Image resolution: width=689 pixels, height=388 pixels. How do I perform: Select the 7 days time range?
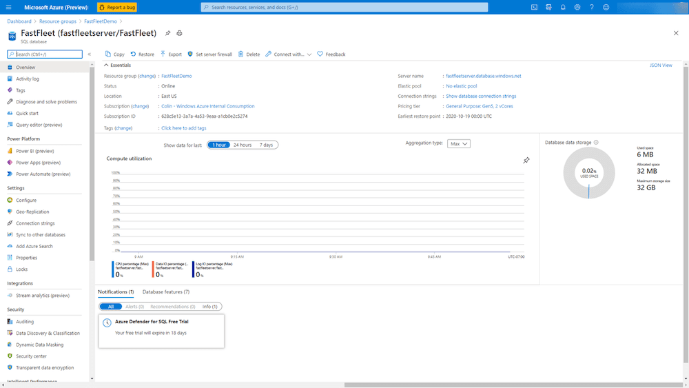pyautogui.click(x=266, y=145)
